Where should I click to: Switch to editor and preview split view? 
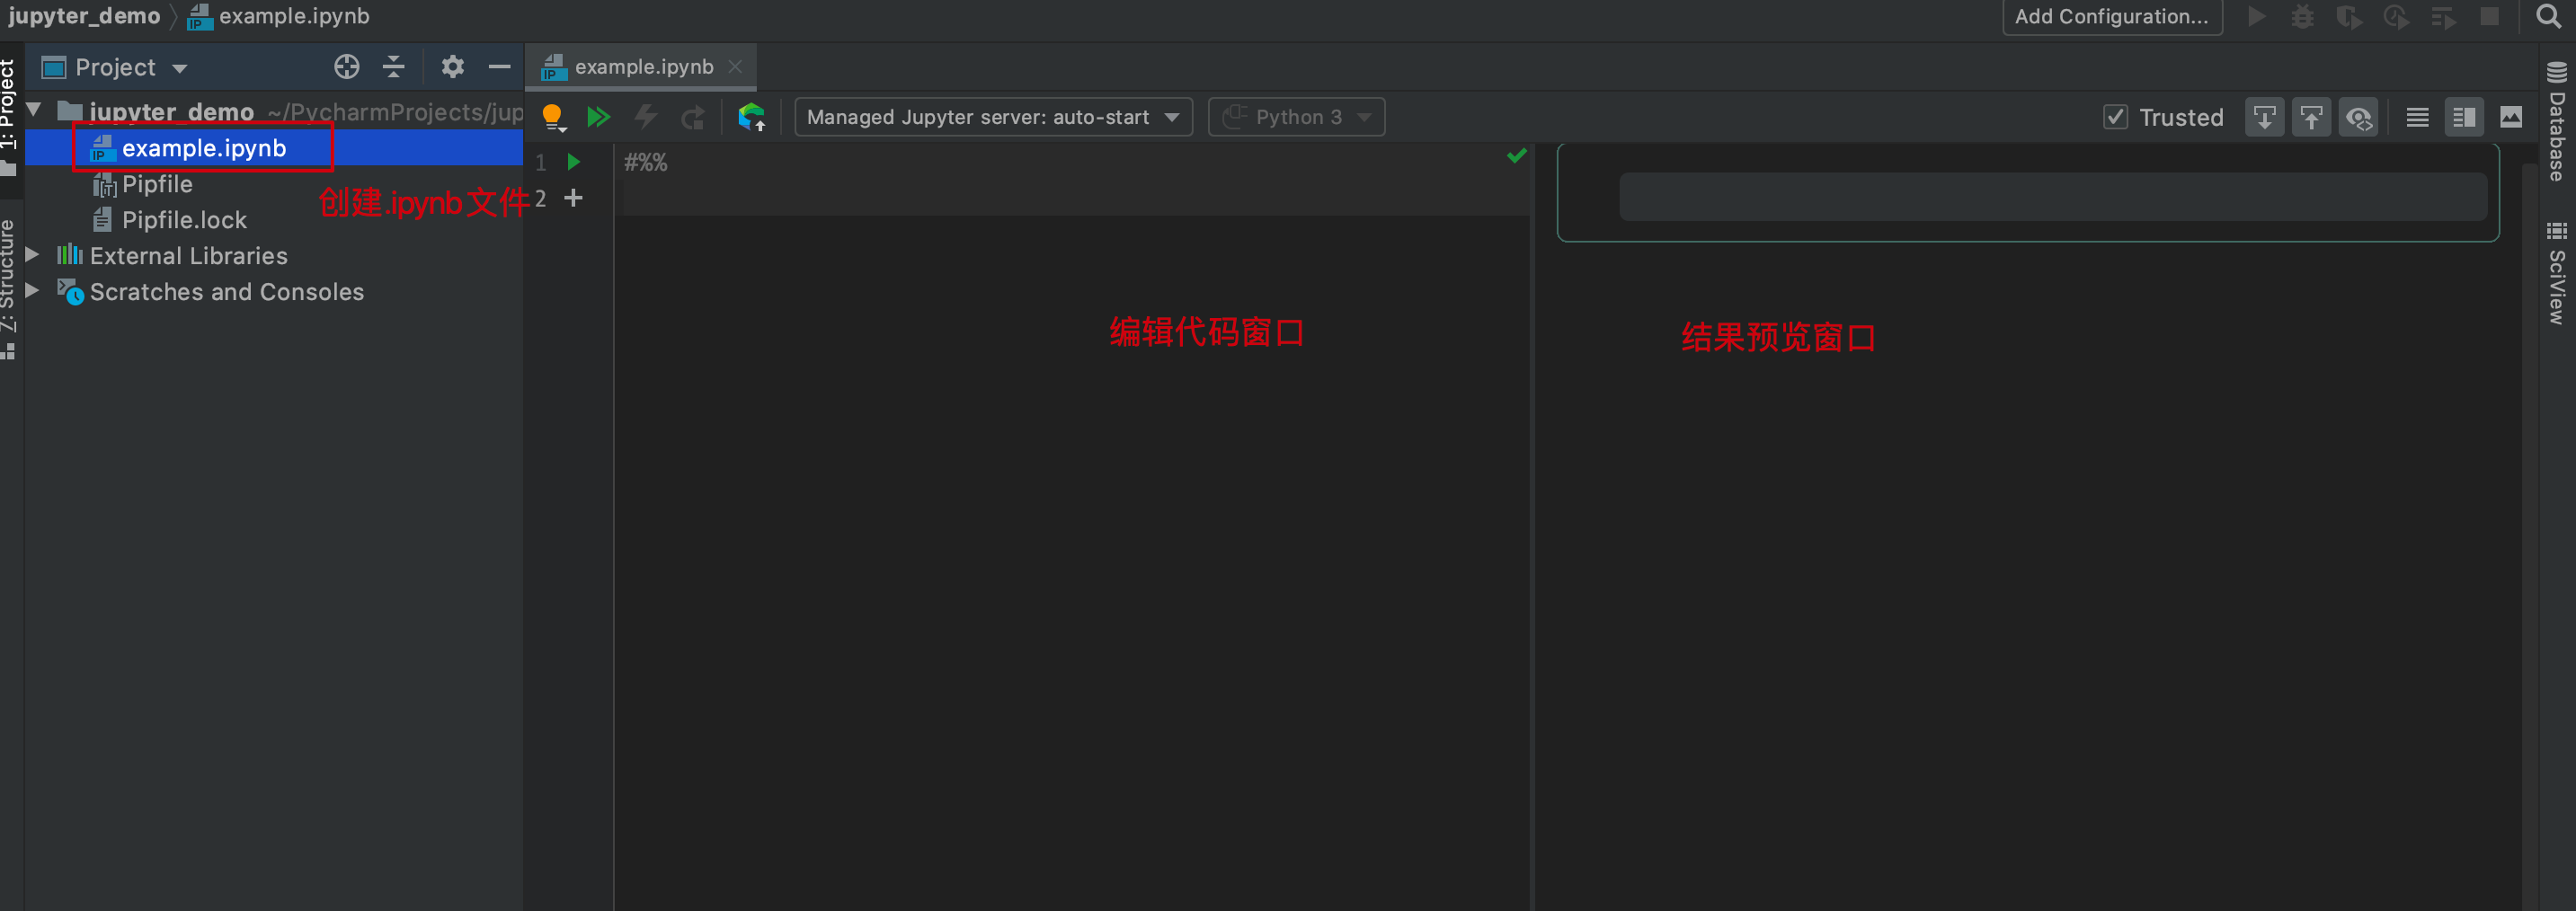click(2464, 117)
